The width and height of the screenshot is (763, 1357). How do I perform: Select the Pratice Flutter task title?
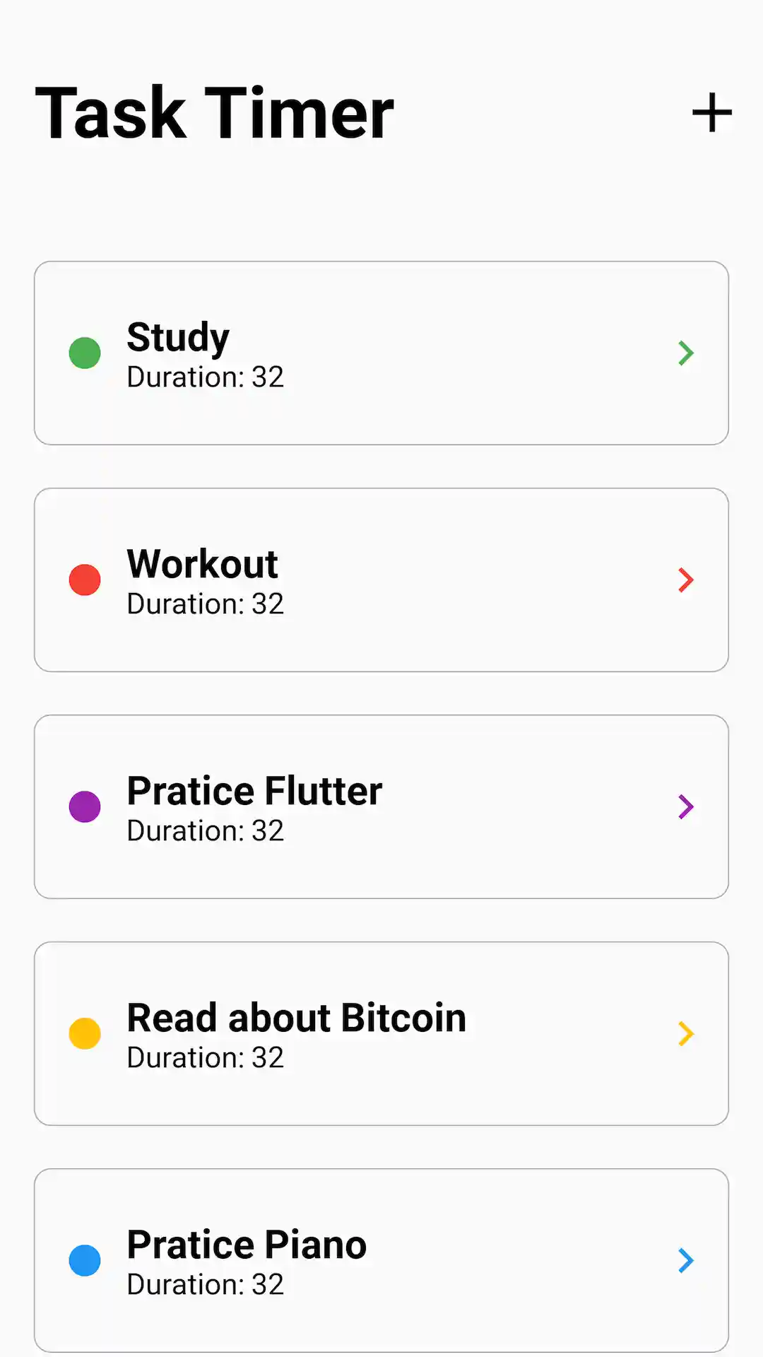pos(254,790)
